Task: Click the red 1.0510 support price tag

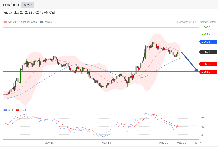Action: [x=208, y=72]
